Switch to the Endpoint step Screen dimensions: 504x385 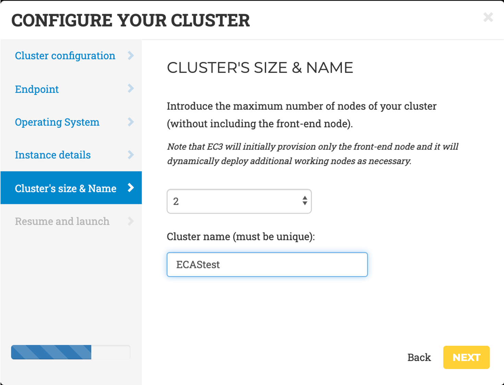(37, 89)
